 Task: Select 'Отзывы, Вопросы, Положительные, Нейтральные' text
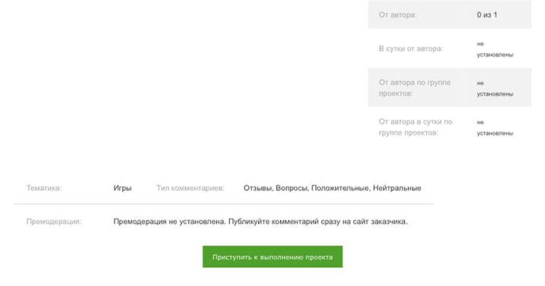332,188
